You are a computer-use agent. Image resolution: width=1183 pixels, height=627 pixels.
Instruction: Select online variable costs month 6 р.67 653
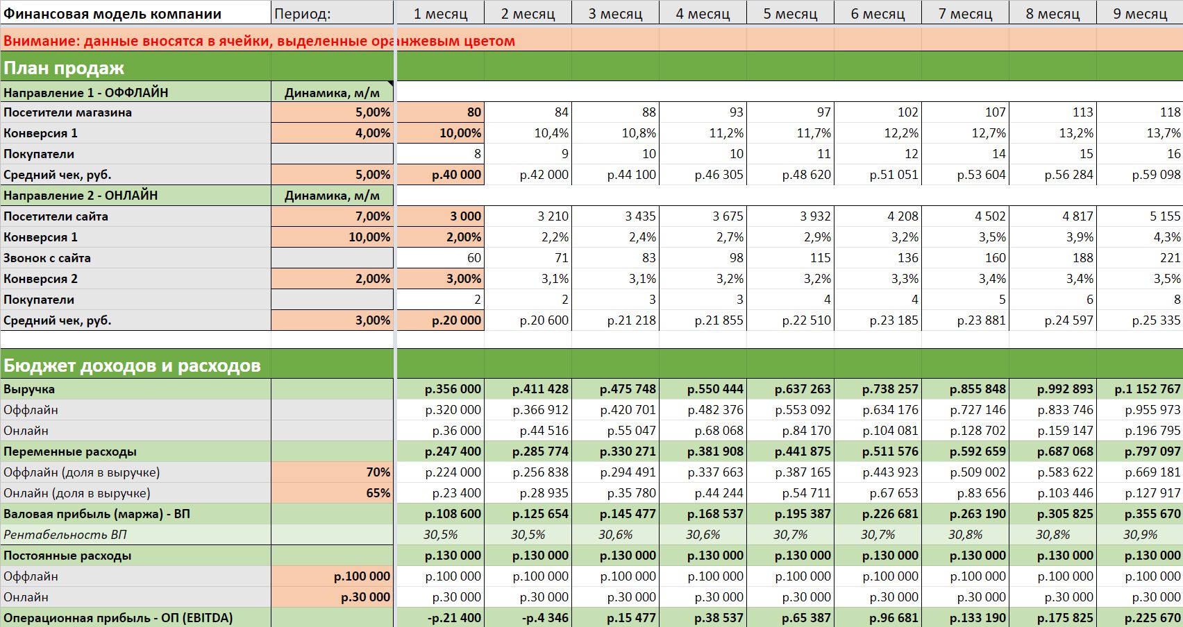coord(878,493)
